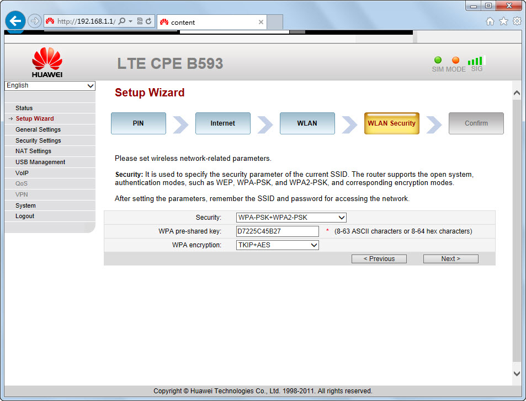Click the scrollbar down arrow
The width and height of the screenshot is (526, 401).
point(517,373)
